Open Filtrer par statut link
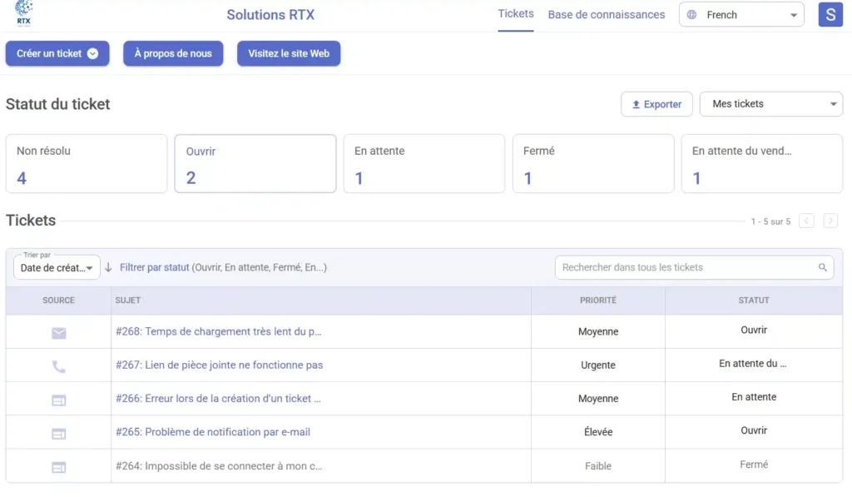This screenshot has height=497, width=852. (155, 267)
